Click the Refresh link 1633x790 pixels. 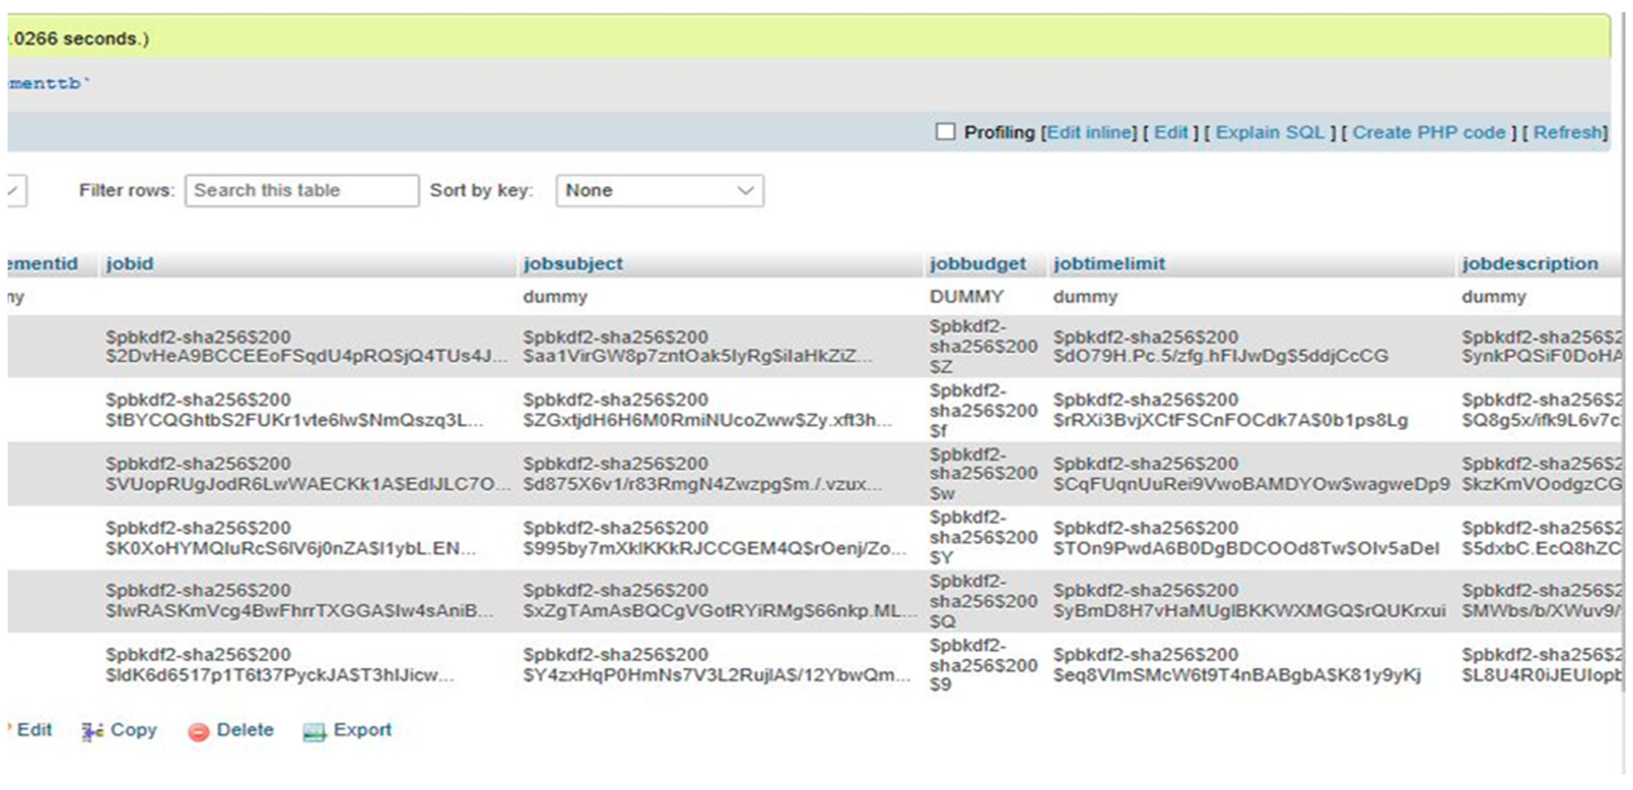pyautogui.click(x=1568, y=132)
